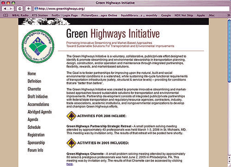This screenshot has height=167, width=231.
Task: Expand hidden bookmarks with double chevron
Action: [229, 15]
